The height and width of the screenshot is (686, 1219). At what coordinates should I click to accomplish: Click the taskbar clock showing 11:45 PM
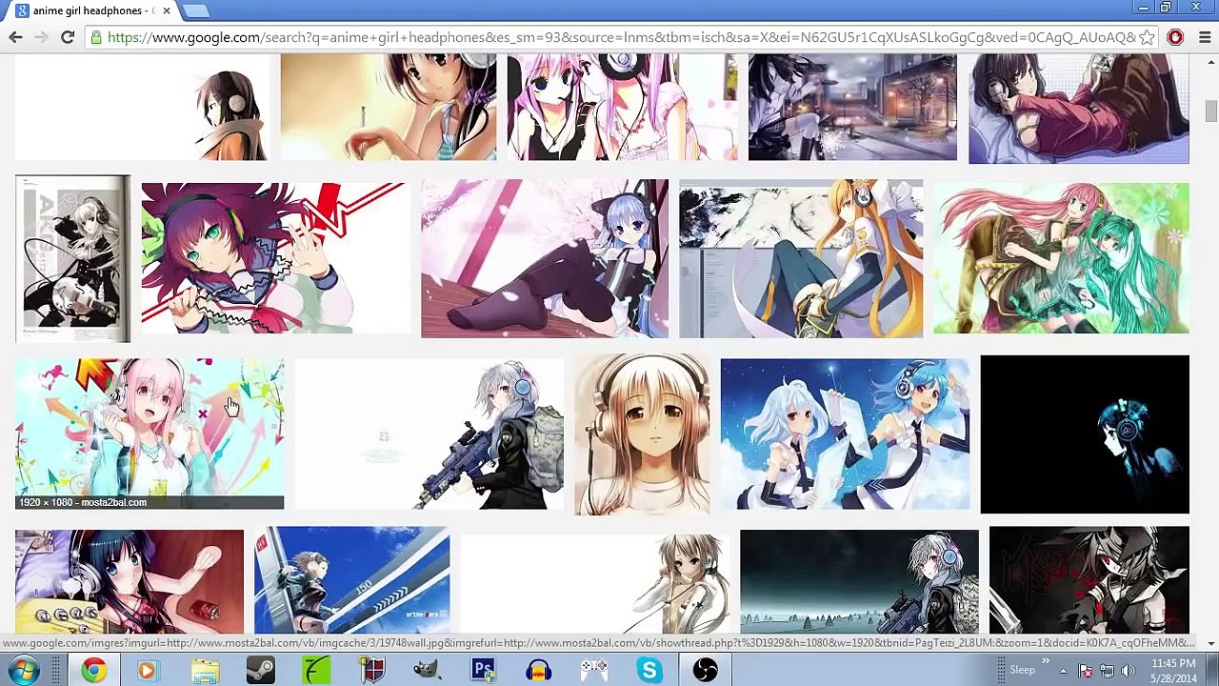[x=1173, y=671]
